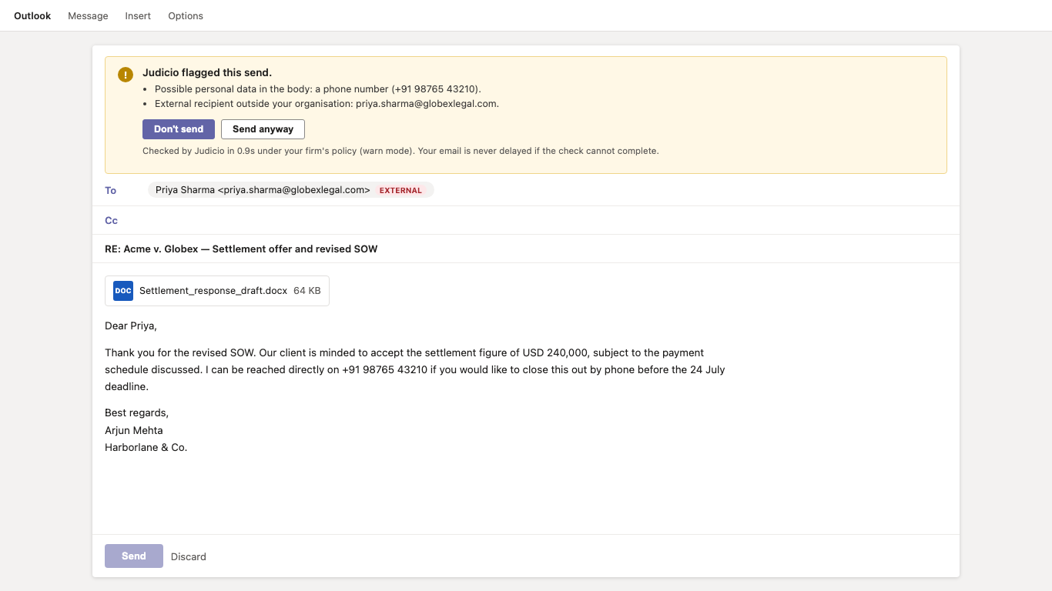Click the DOC file icon of attachment
This screenshot has width=1052, height=591.
point(123,291)
